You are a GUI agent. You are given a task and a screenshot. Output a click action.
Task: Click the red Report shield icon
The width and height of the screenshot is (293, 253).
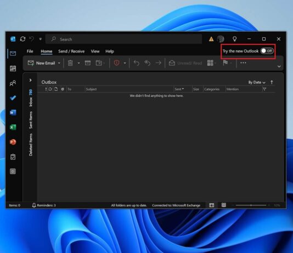pos(117,63)
